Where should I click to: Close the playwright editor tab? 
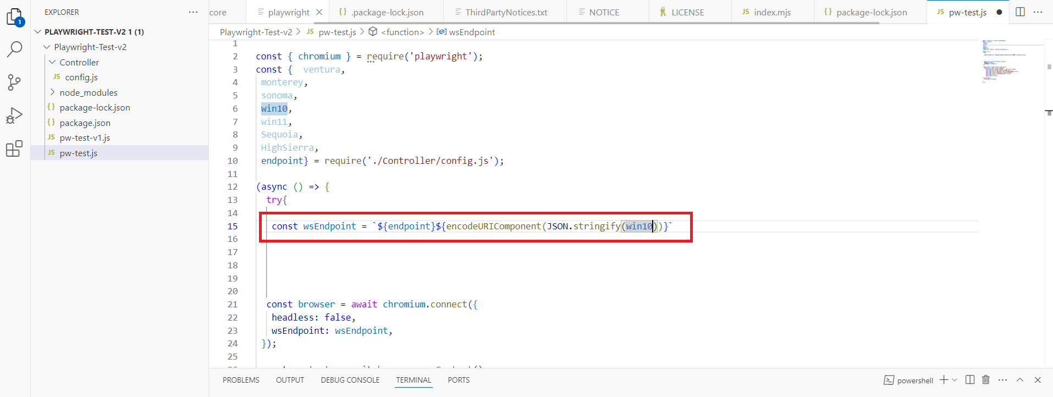pos(319,12)
